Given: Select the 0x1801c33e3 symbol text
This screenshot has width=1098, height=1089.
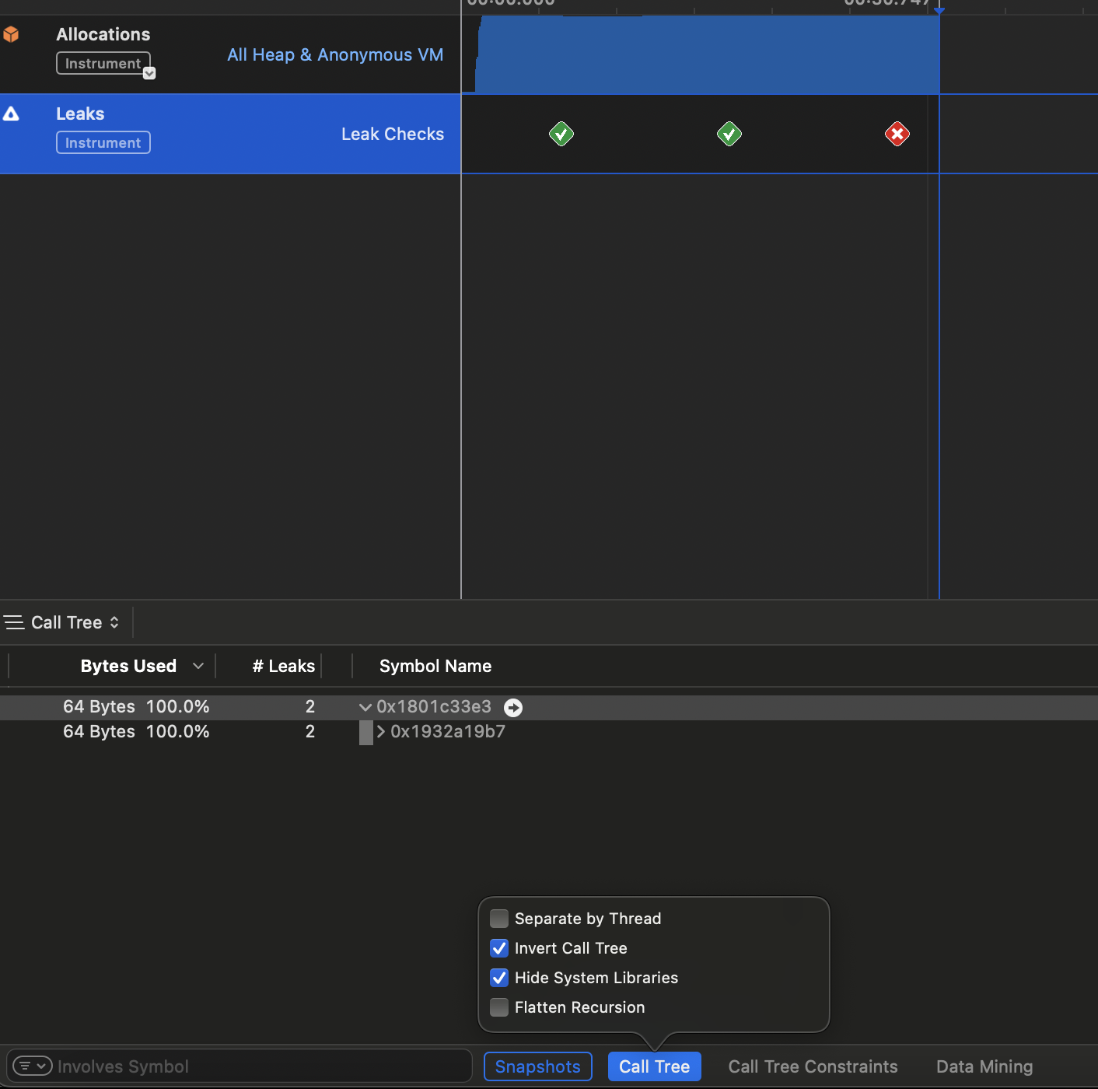Looking at the screenshot, I should click(434, 707).
